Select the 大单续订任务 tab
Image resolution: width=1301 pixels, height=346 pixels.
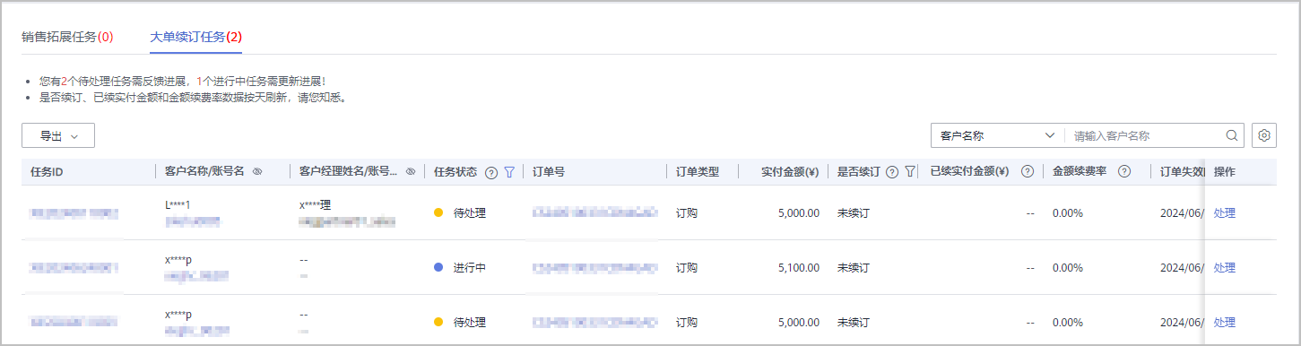196,37
